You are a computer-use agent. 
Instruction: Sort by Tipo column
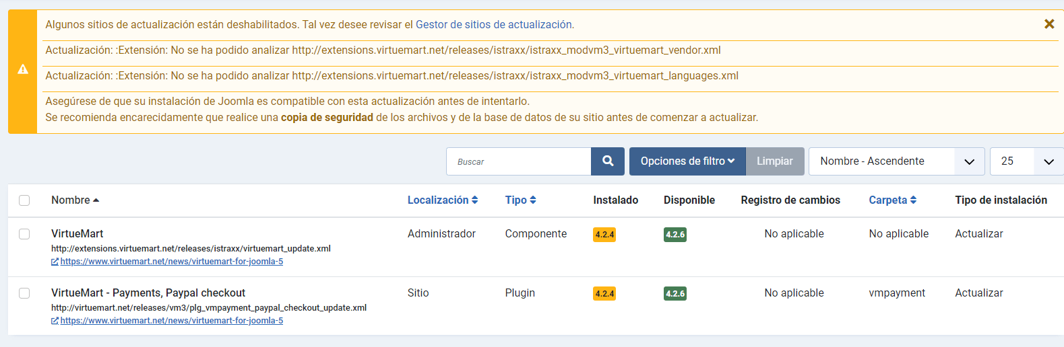(521, 200)
